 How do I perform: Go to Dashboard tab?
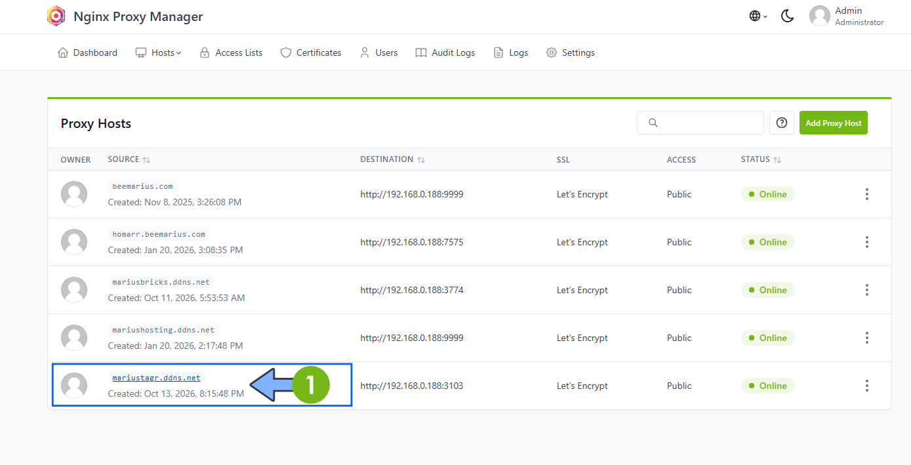87,52
